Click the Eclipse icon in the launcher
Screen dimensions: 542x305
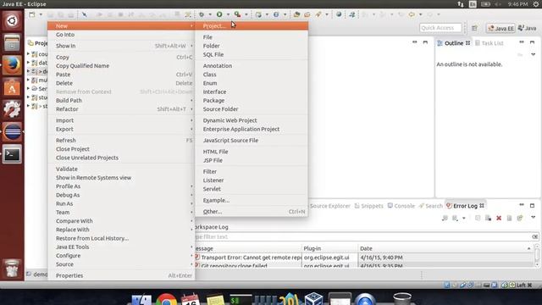tap(12, 132)
